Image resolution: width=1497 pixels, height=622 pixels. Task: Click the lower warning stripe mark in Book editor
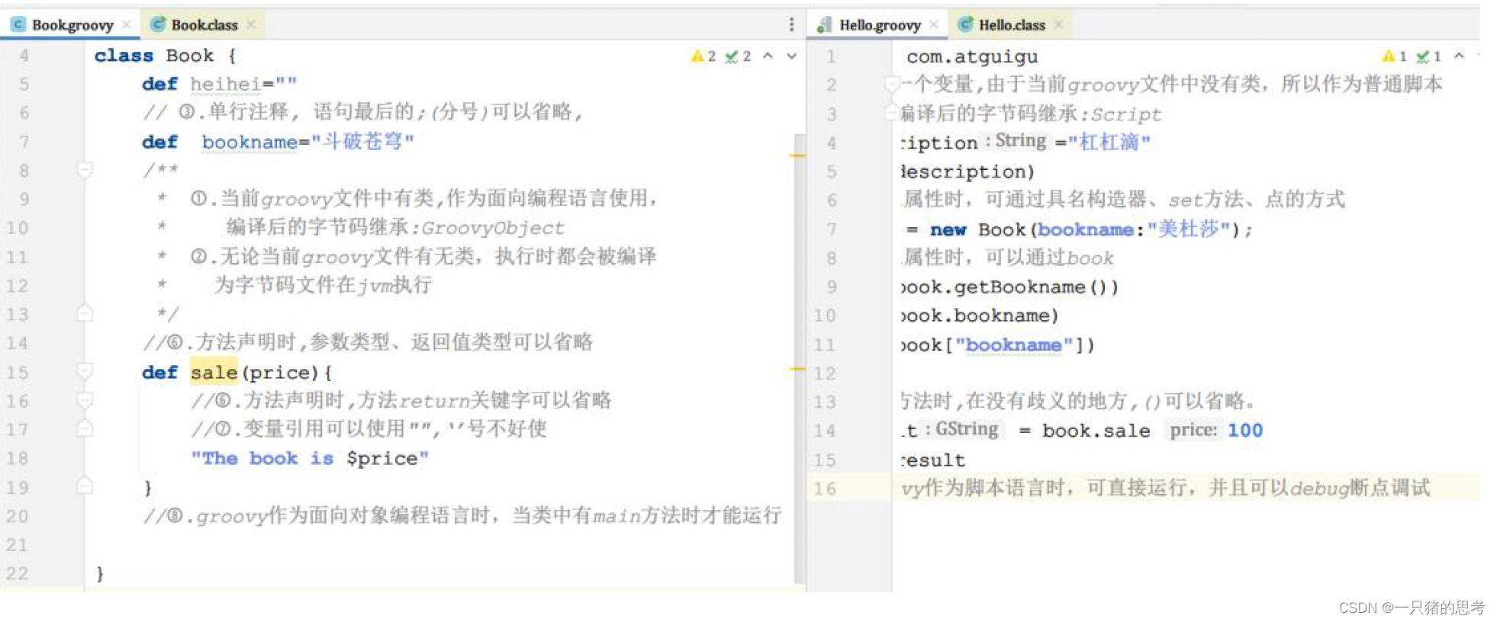(798, 369)
